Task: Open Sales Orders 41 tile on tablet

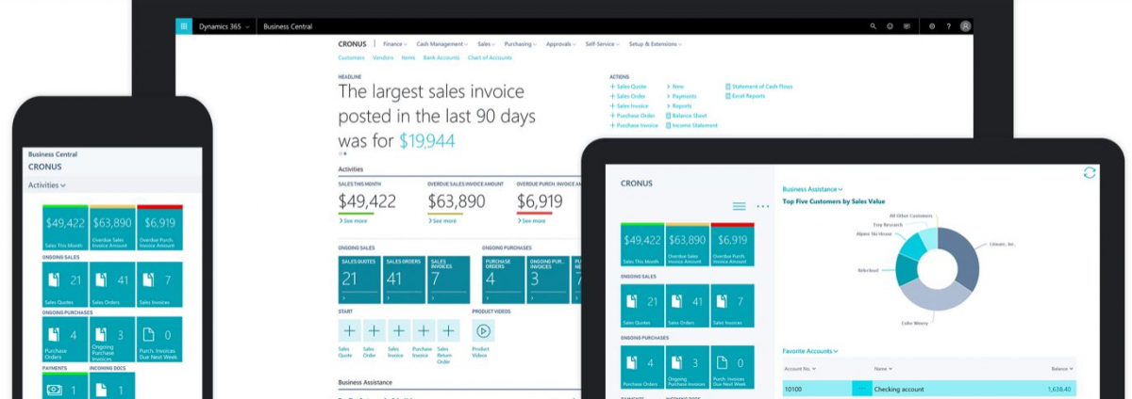Action: (x=688, y=306)
